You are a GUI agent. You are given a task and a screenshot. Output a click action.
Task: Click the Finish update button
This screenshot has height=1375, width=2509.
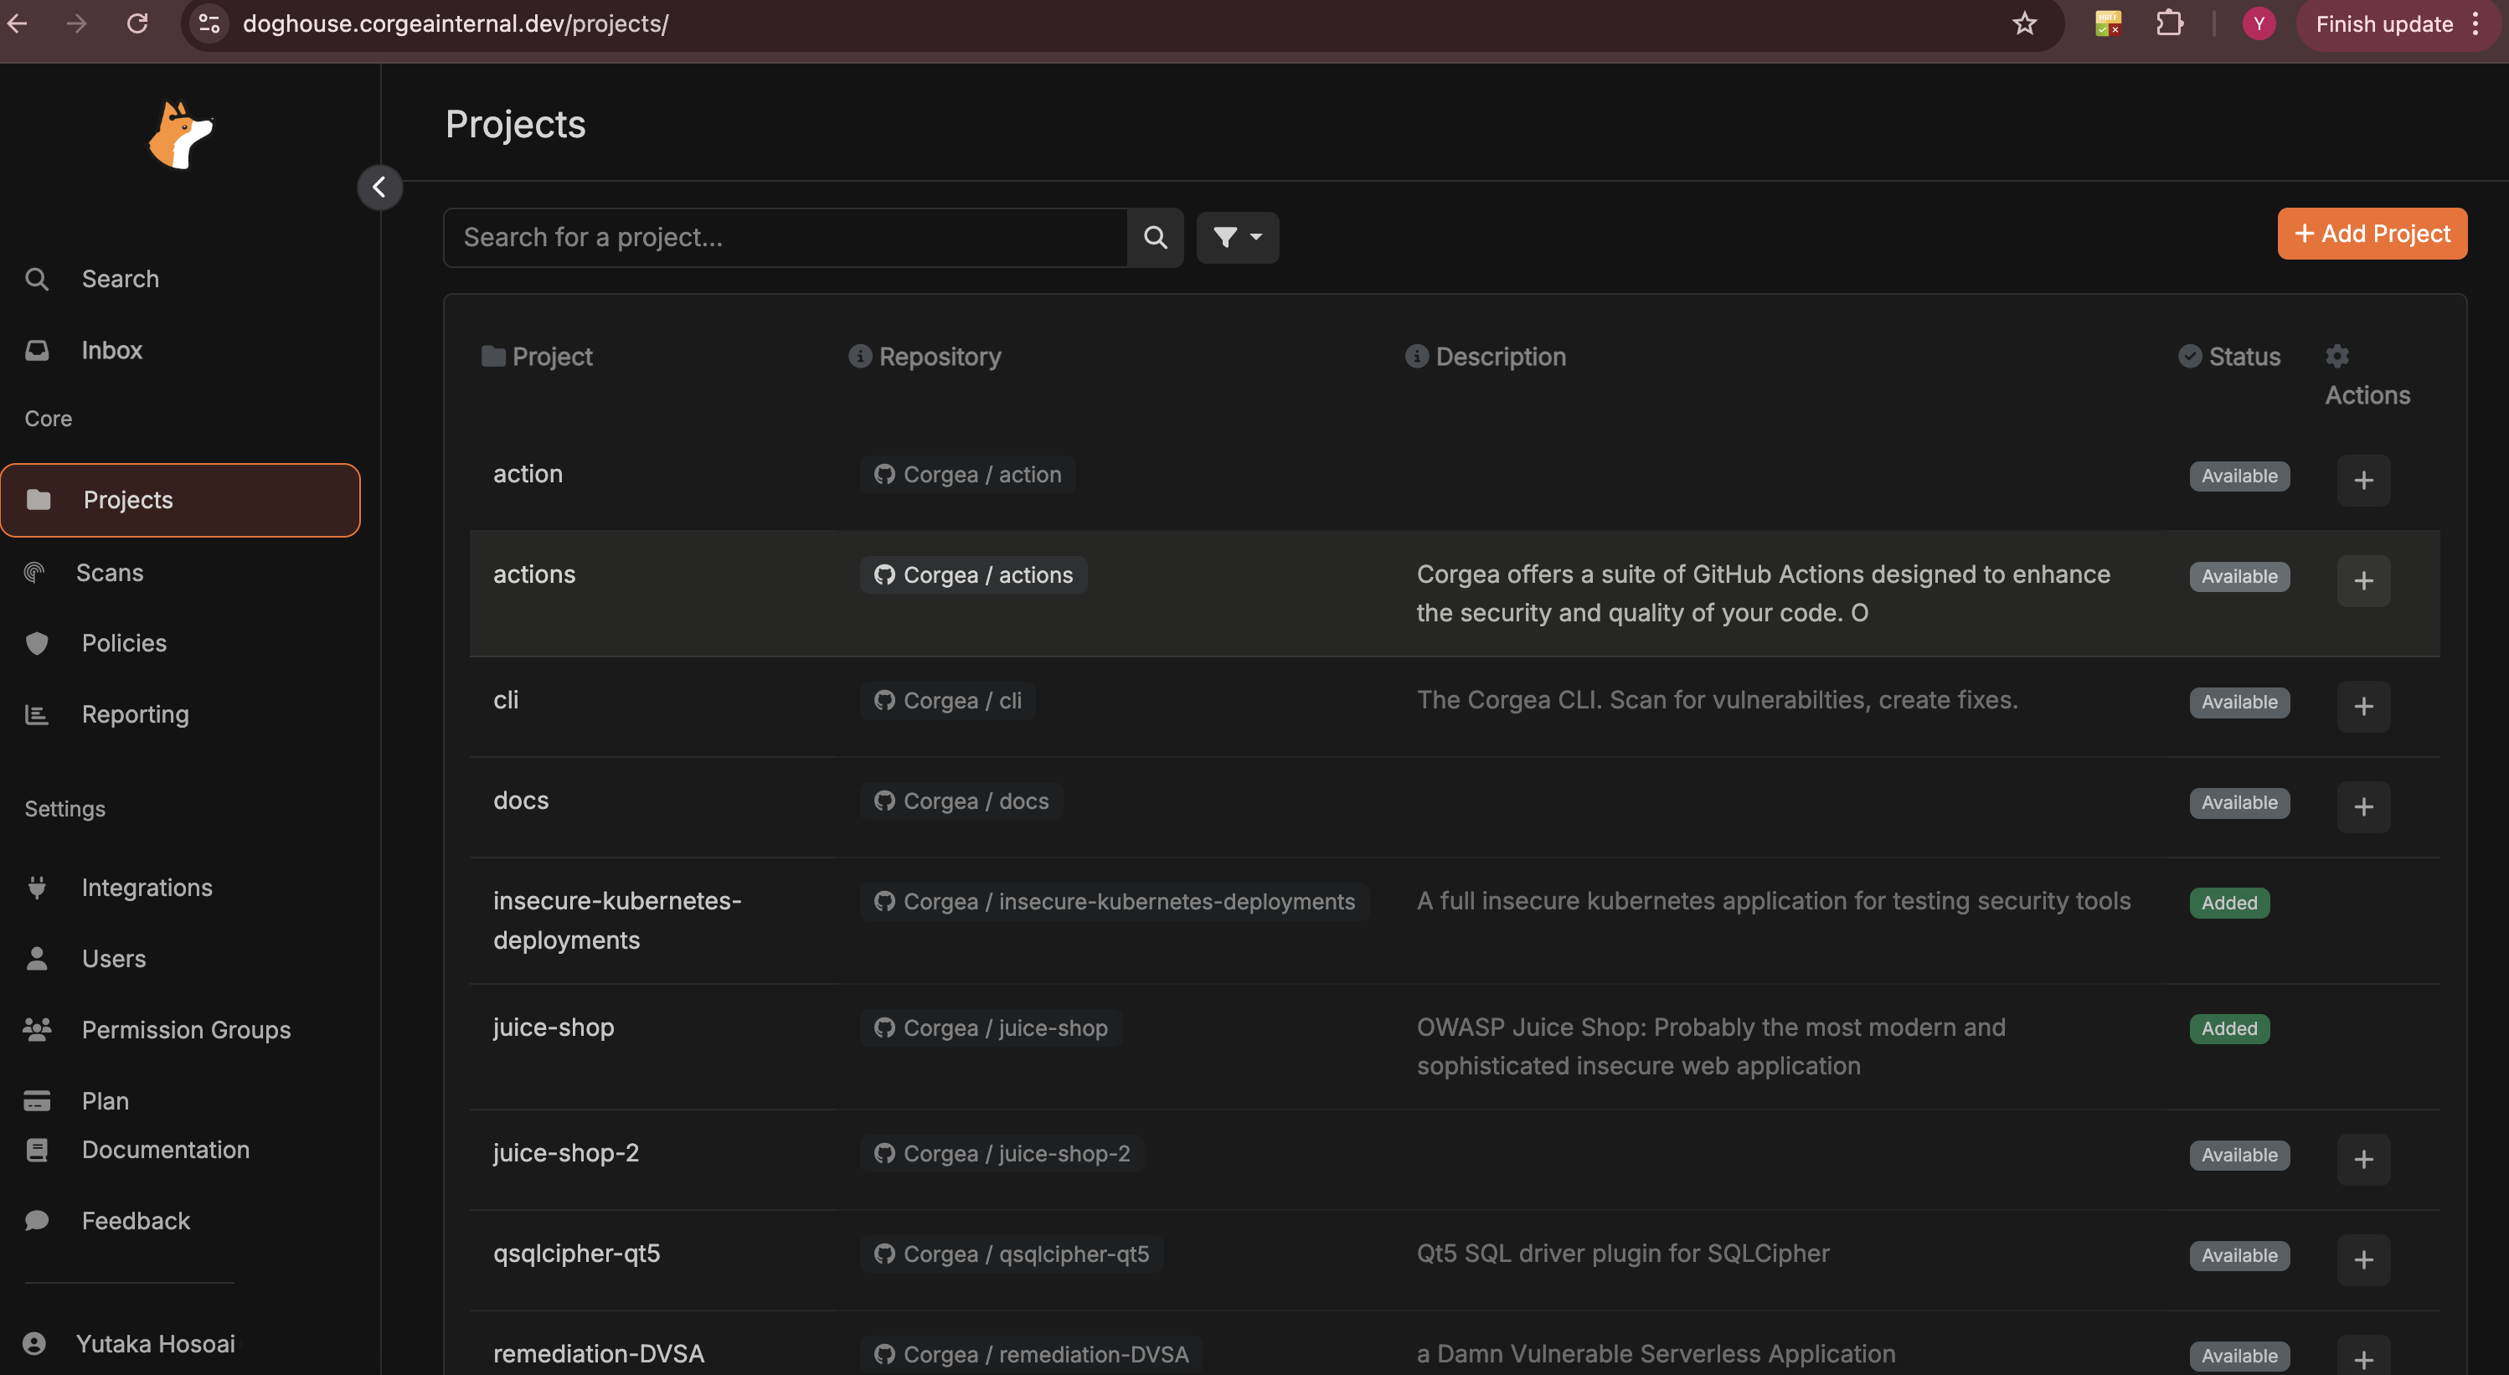click(x=2383, y=24)
